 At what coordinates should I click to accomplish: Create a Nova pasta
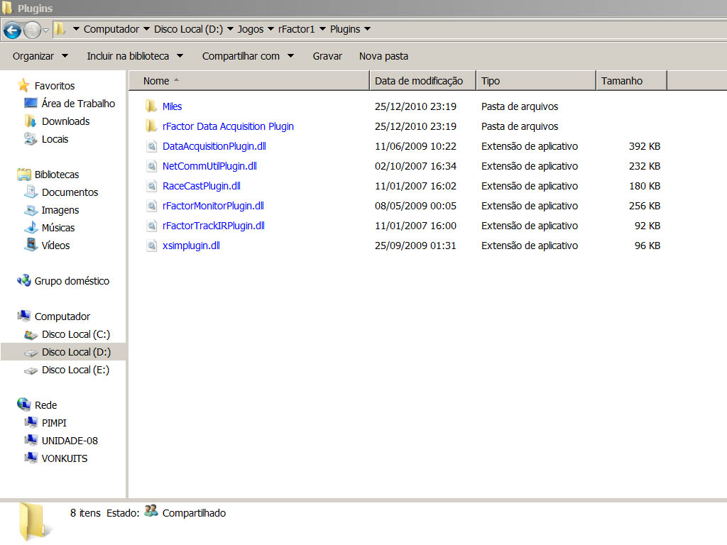click(x=383, y=56)
